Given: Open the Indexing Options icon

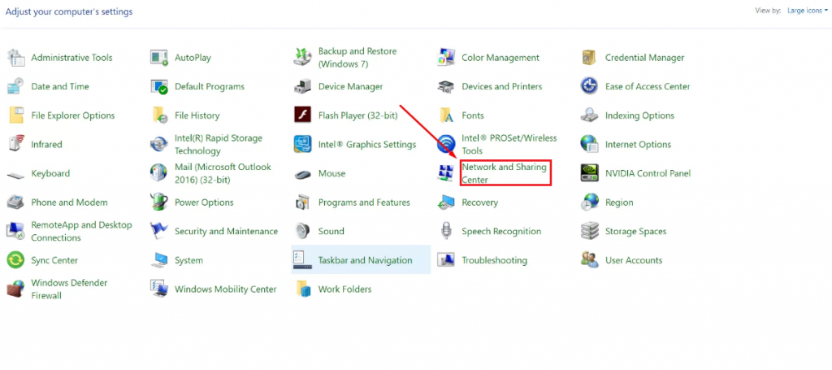Looking at the screenshot, I should pos(590,115).
